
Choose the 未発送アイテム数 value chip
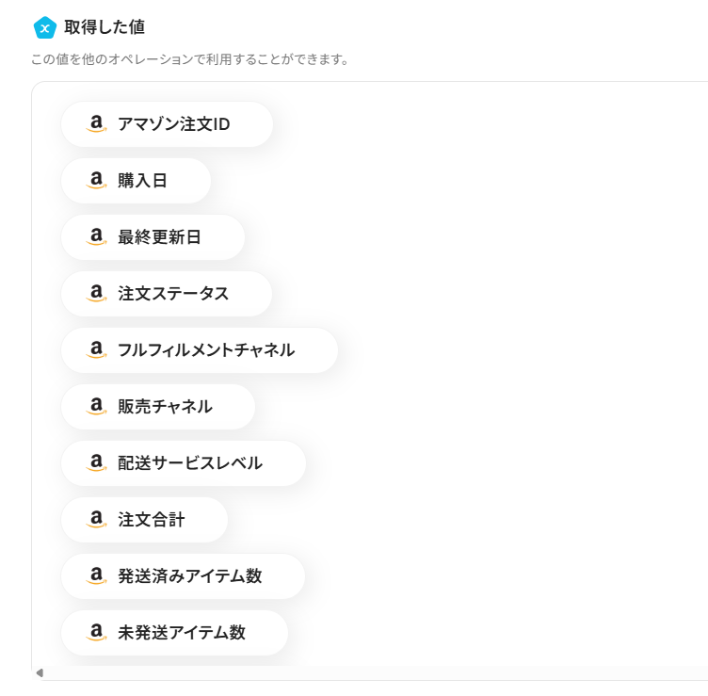181,633
